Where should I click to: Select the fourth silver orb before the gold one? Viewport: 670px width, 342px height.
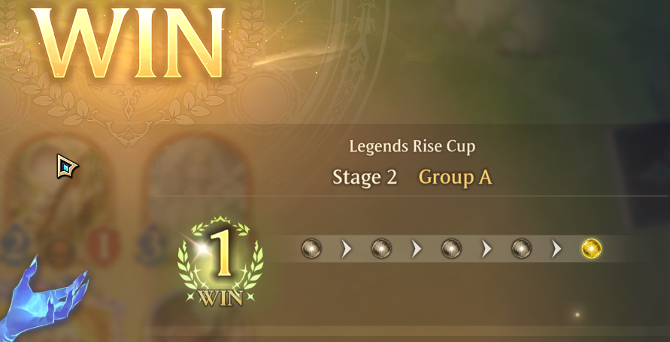(x=521, y=248)
